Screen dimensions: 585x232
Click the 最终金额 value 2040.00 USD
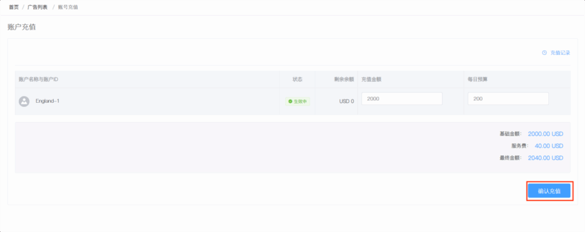pos(545,158)
